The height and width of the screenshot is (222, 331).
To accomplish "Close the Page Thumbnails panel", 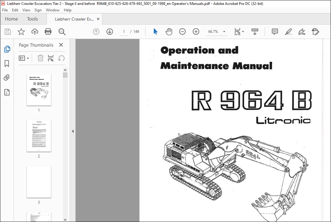I will (x=61, y=45).
